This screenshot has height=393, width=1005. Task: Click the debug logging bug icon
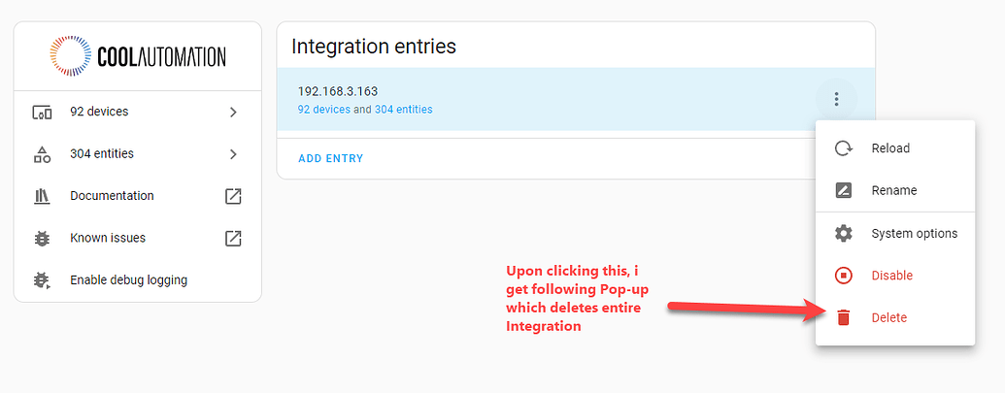(x=42, y=280)
